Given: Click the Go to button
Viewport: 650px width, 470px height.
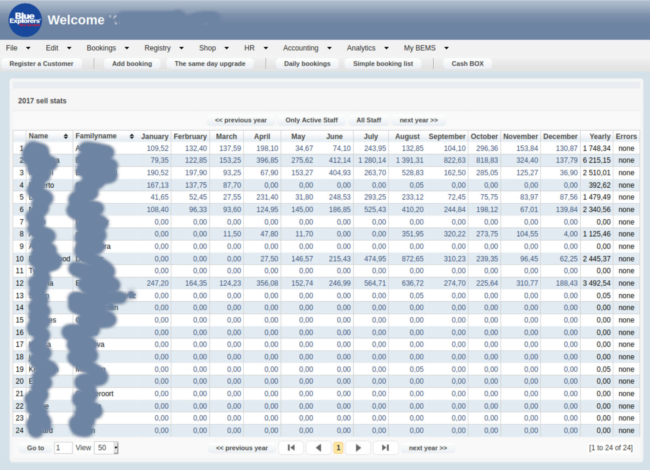Looking at the screenshot, I should coord(36,448).
